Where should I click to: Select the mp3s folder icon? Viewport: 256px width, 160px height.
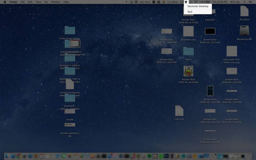[x=188, y=51]
